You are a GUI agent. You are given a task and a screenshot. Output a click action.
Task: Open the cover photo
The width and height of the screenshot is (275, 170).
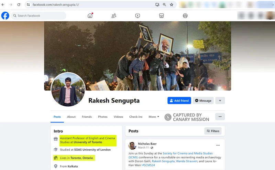(137, 56)
